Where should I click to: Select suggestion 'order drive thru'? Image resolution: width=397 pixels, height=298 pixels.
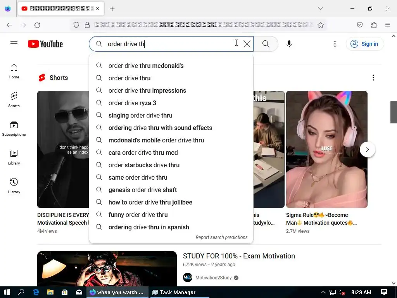click(171, 78)
